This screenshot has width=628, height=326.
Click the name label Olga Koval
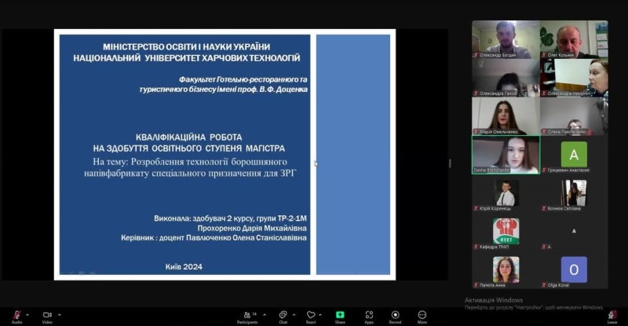558,285
